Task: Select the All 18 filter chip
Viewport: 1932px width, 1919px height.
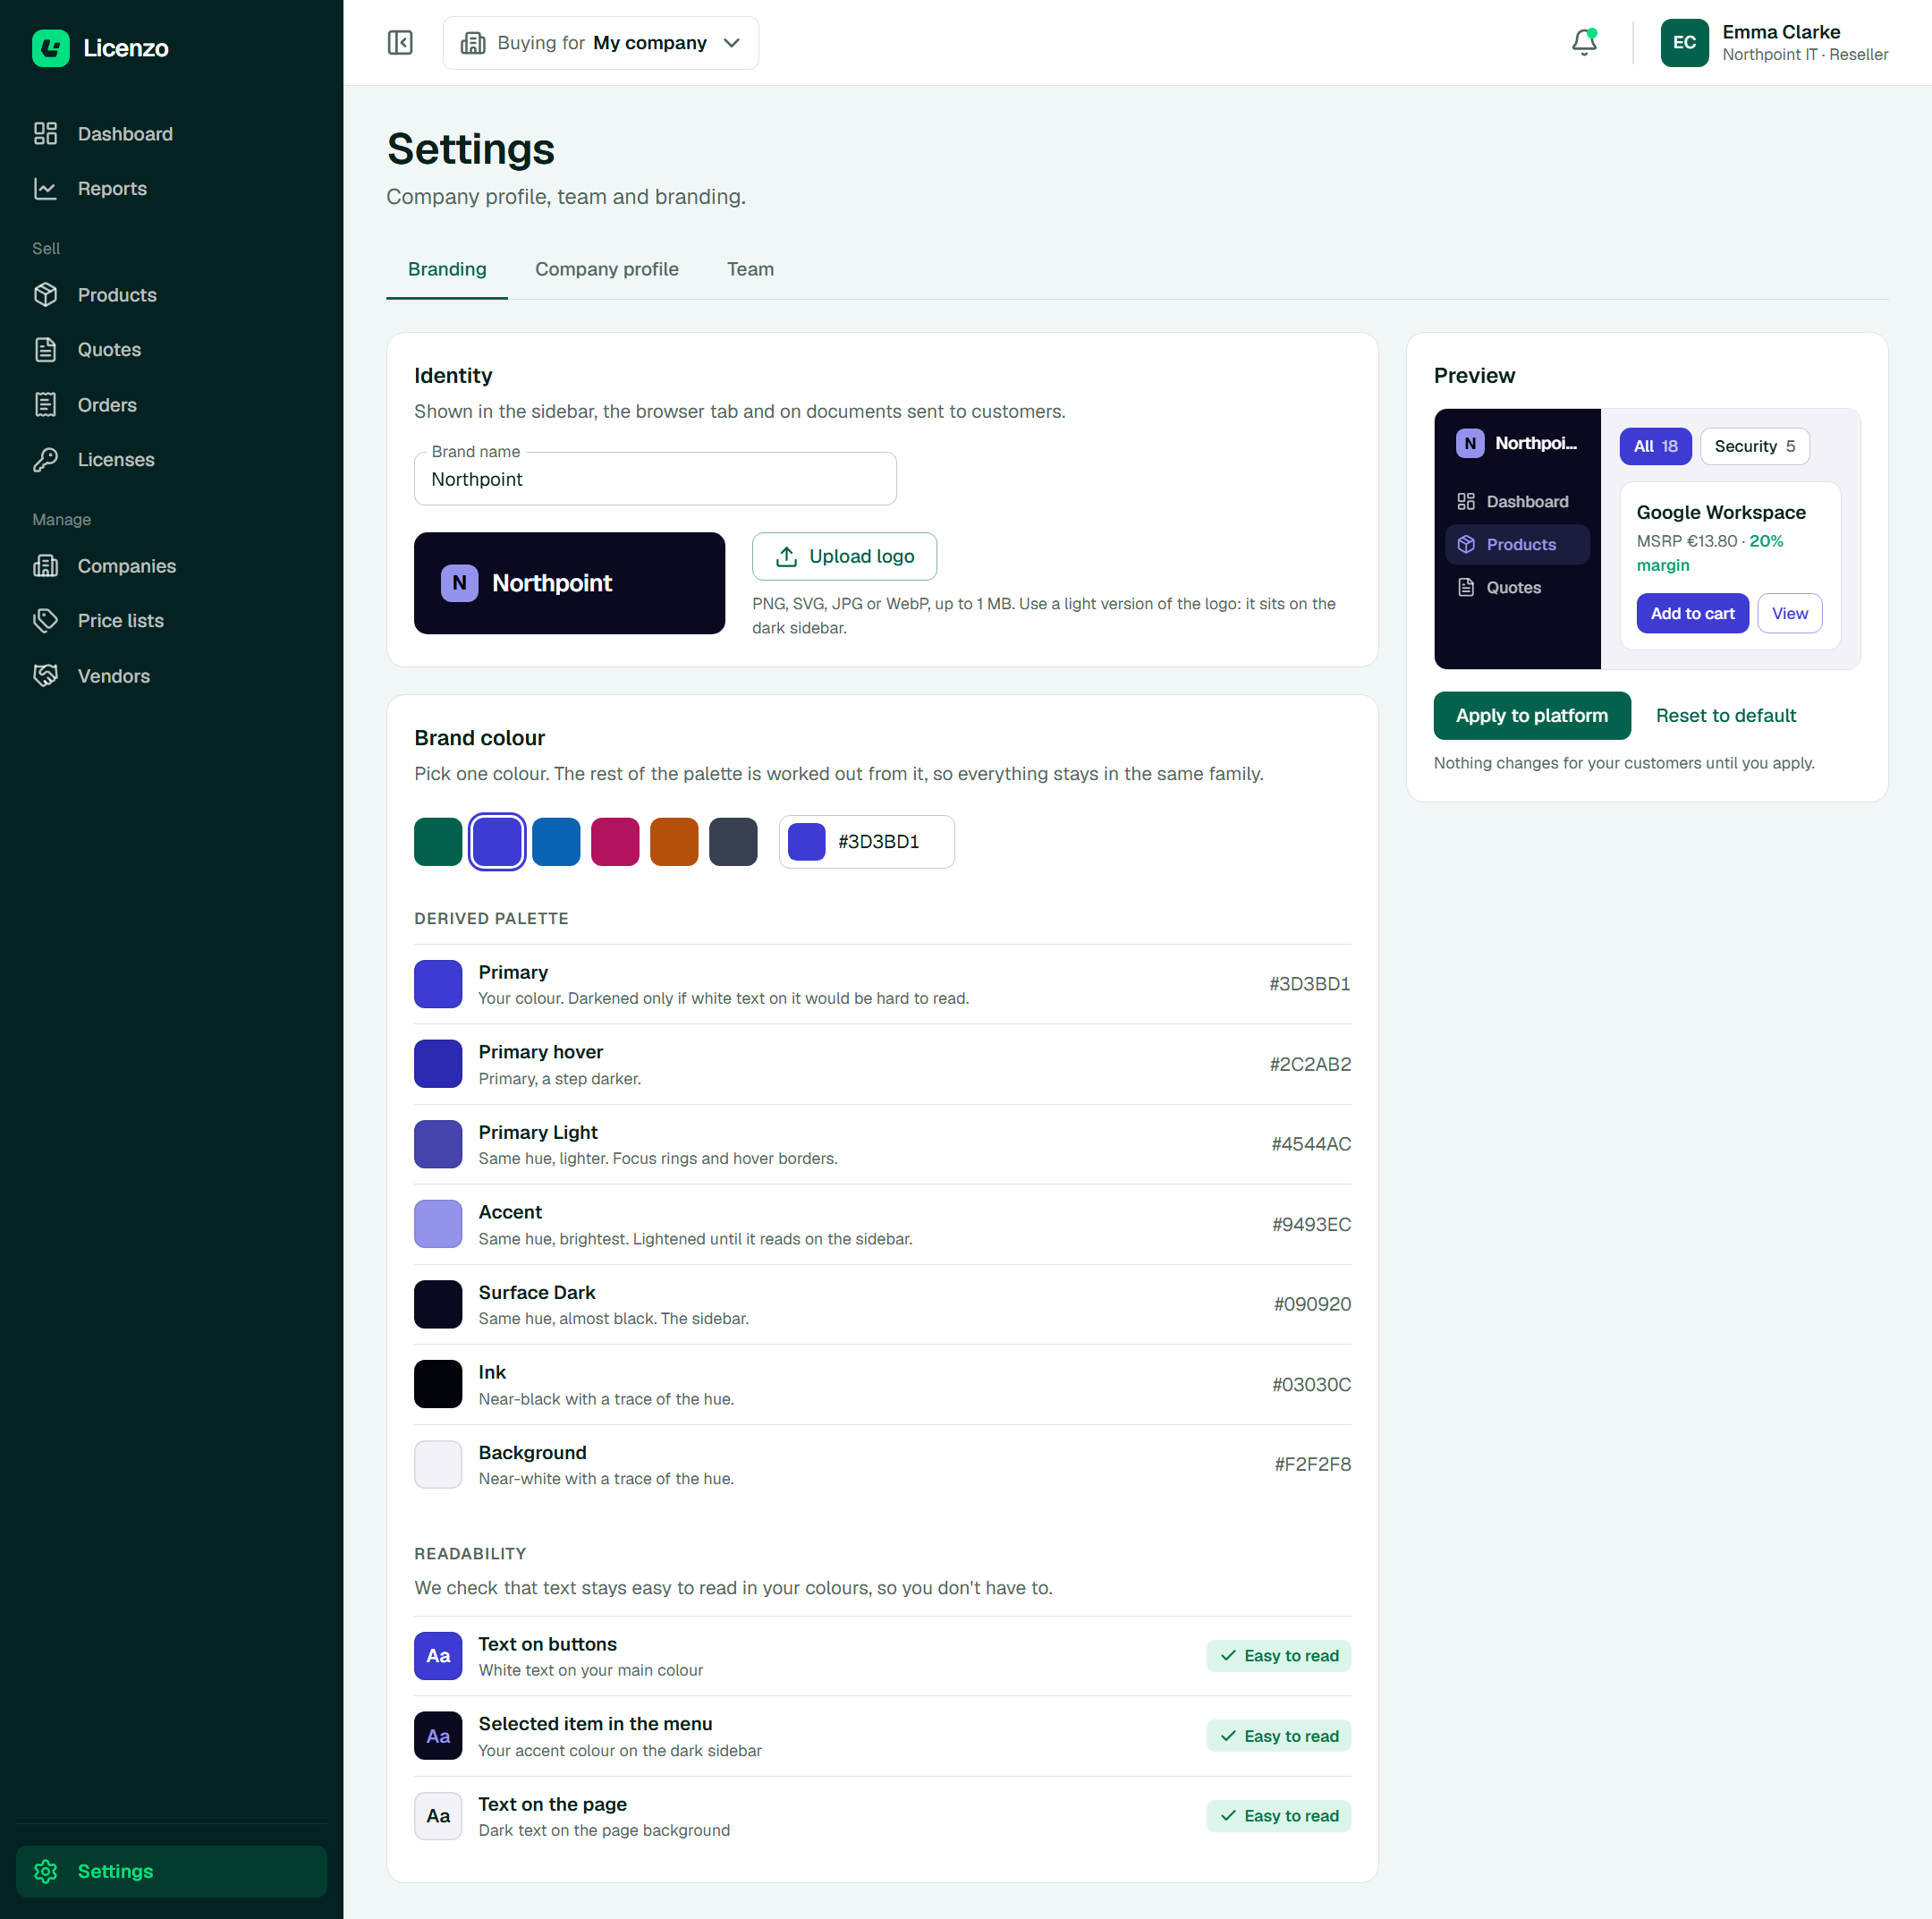Action: point(1655,446)
